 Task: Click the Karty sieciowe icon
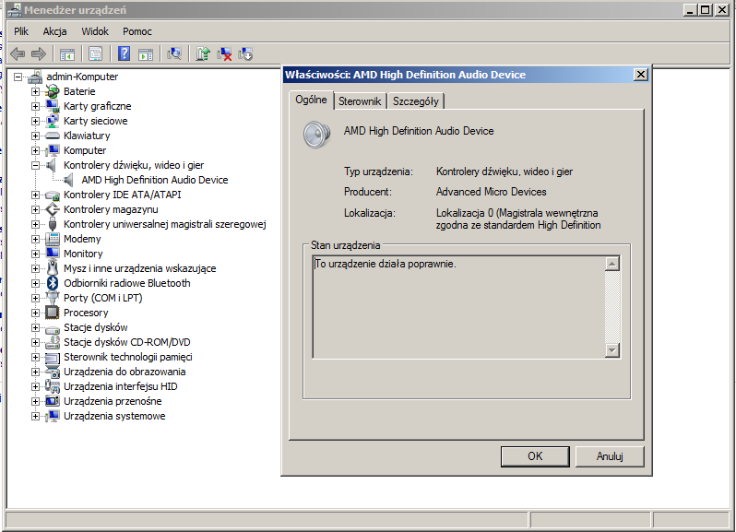click(52, 121)
